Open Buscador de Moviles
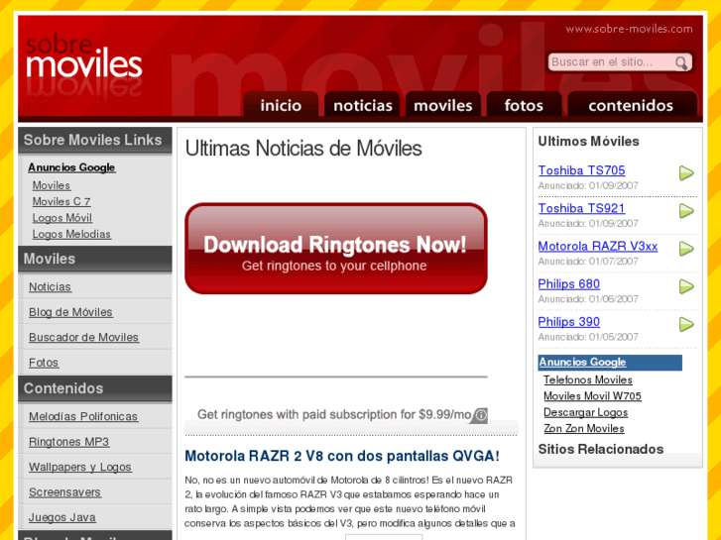 click(x=83, y=337)
